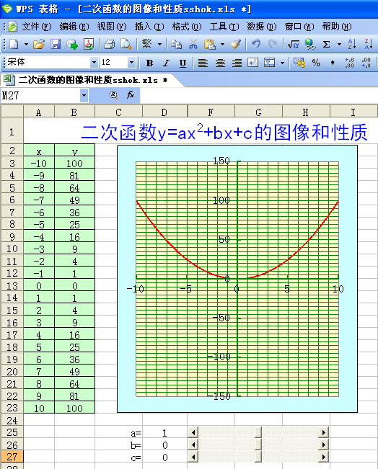Decrease decimal places

[x=366, y=63]
